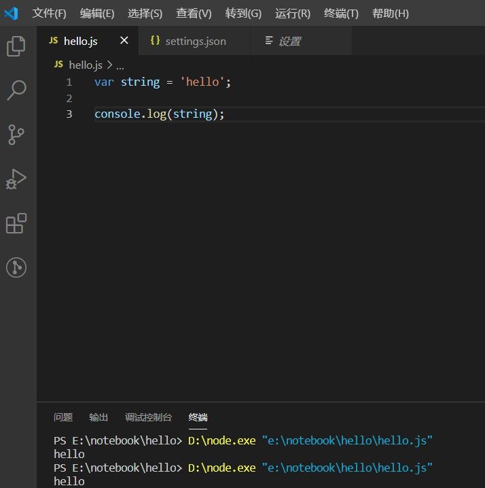Open the 终端(T) menu
485x488 pixels.
click(341, 14)
